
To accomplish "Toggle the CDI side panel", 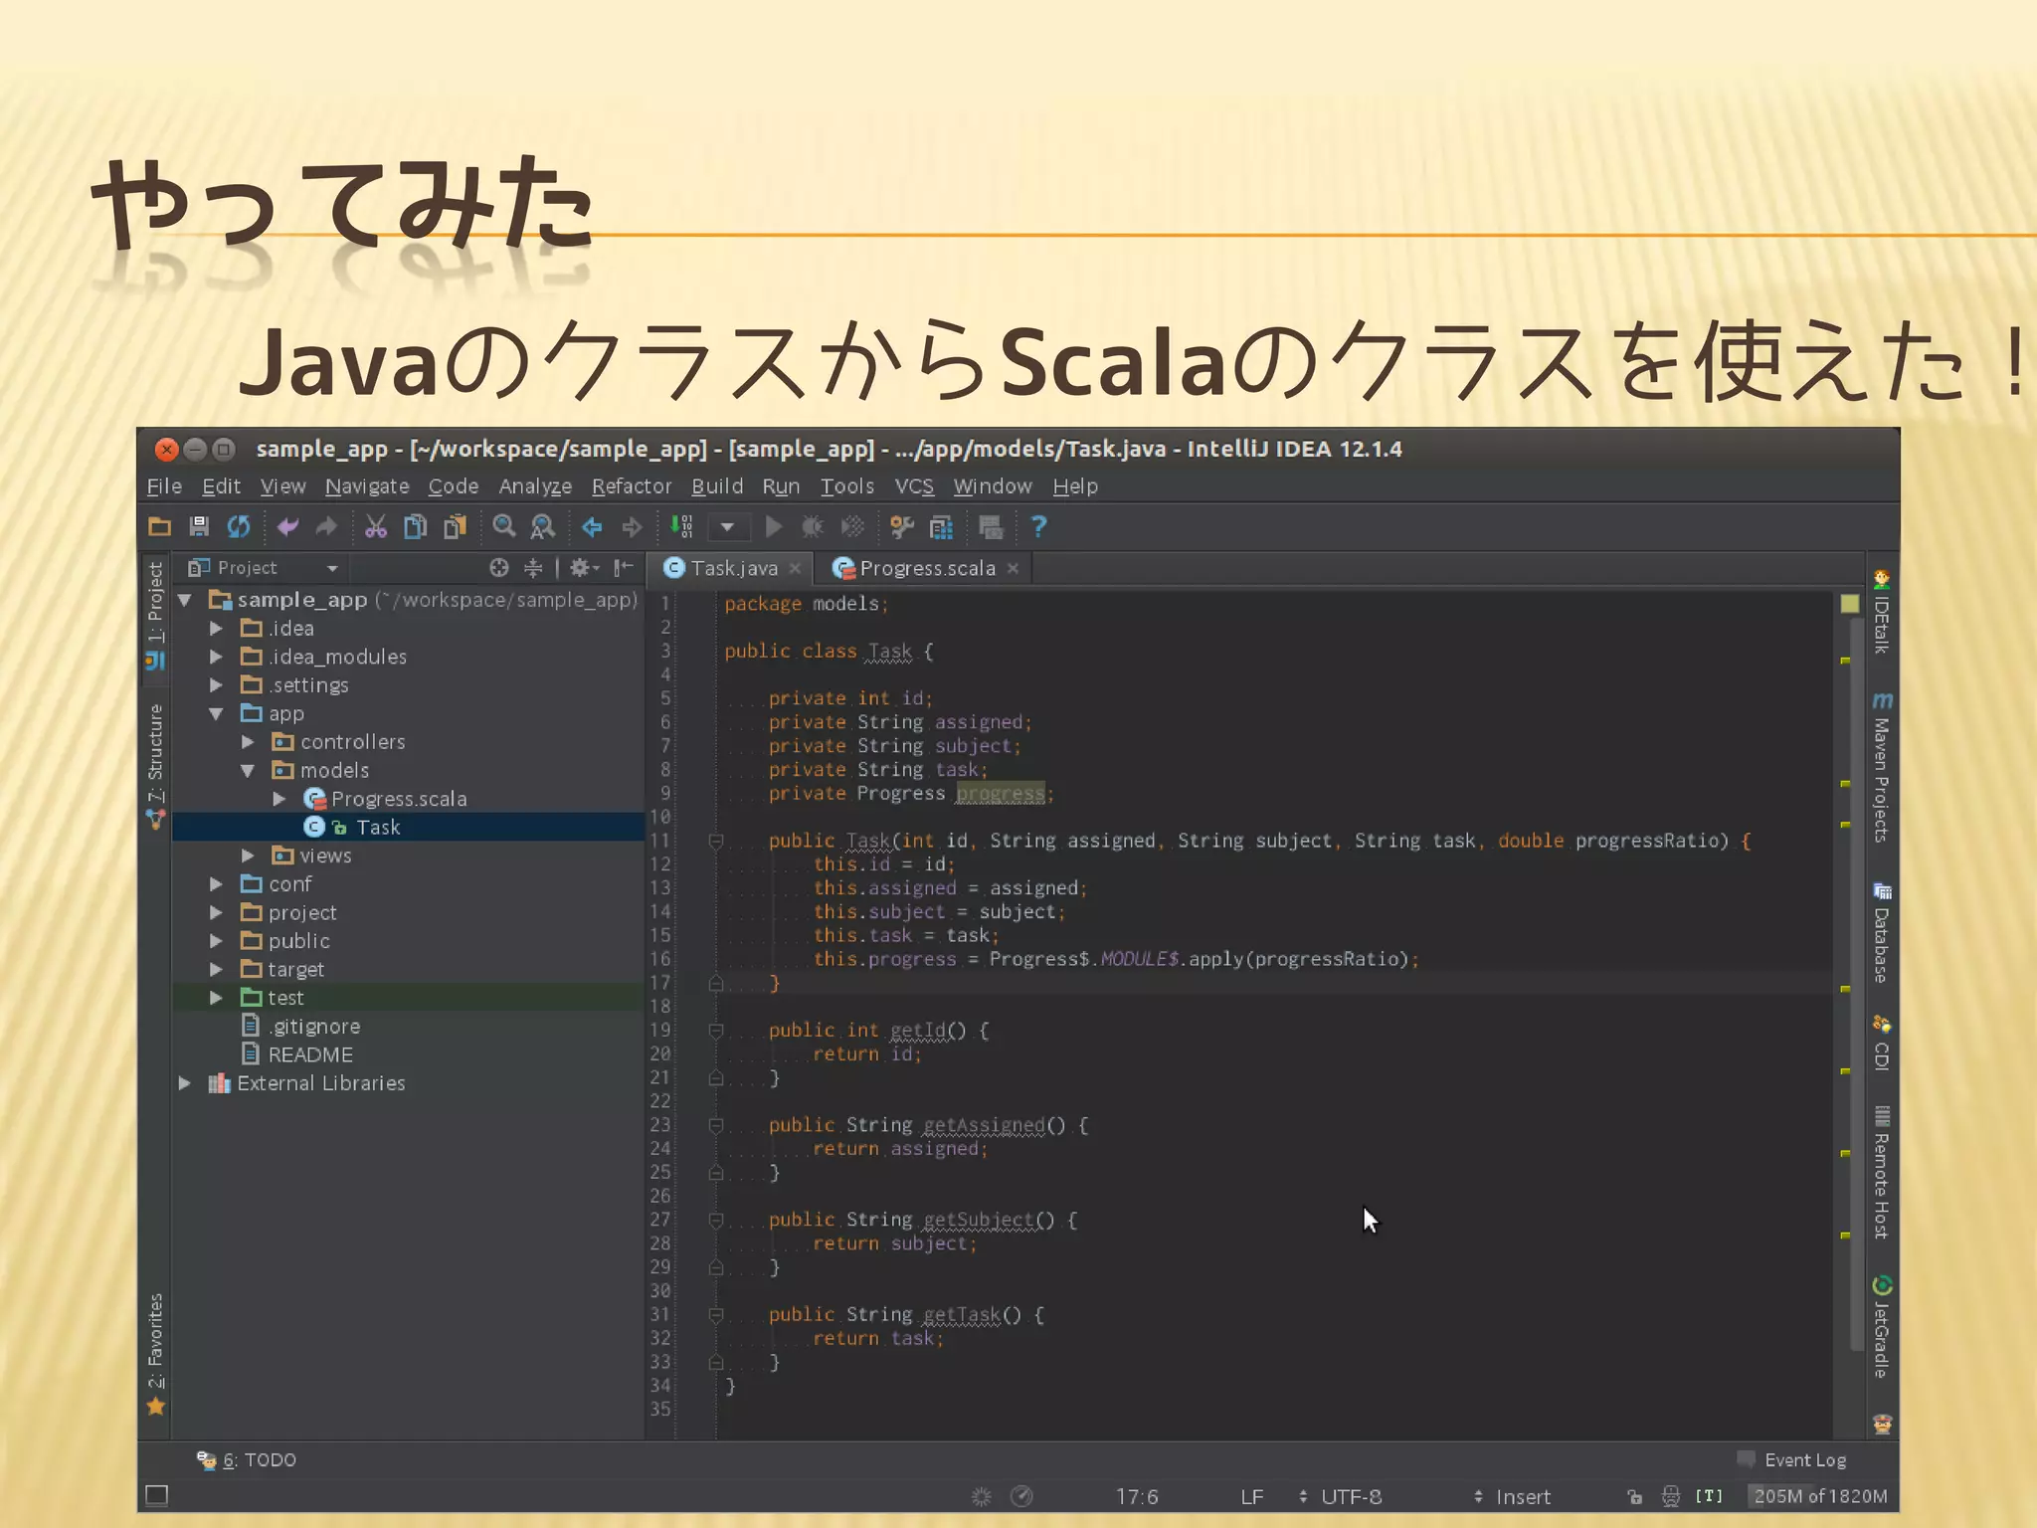I will point(1882,1044).
